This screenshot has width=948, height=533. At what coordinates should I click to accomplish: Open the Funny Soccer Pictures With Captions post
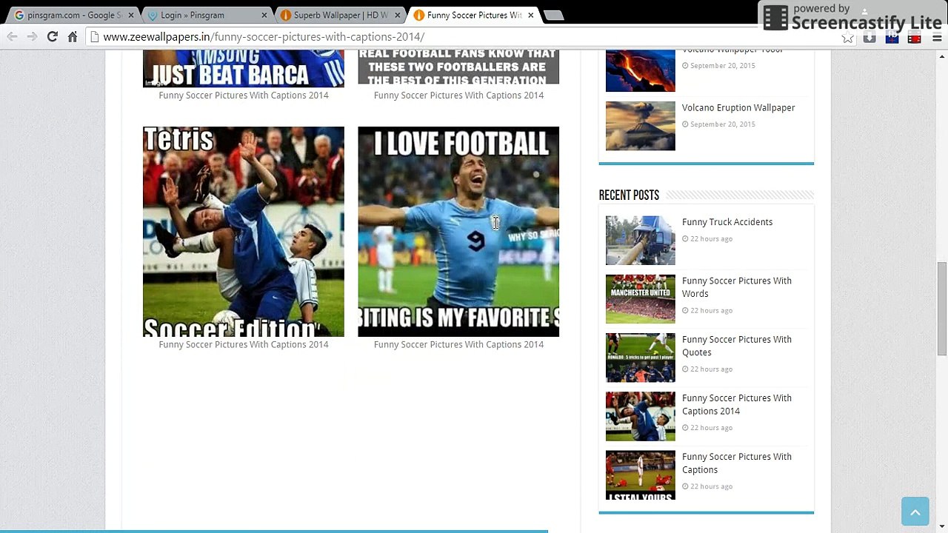(737, 463)
